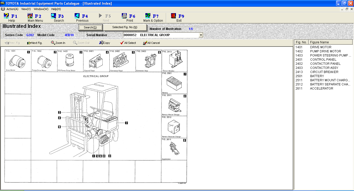Select Circuit Breaker thumbnail FIG. 2413
354x191 pixels.
[174, 61]
